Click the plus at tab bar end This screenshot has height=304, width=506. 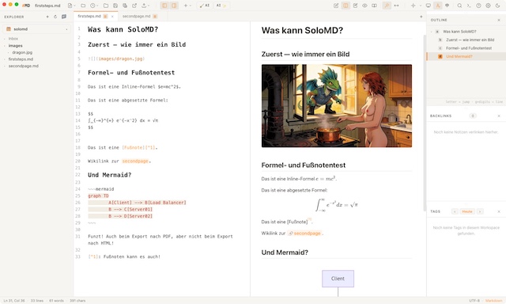pyautogui.click(x=421, y=17)
